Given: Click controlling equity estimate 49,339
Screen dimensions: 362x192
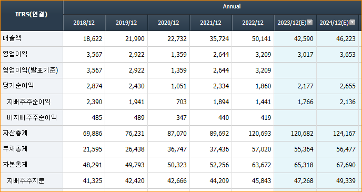Looking at the screenshot, I should click(x=346, y=180).
